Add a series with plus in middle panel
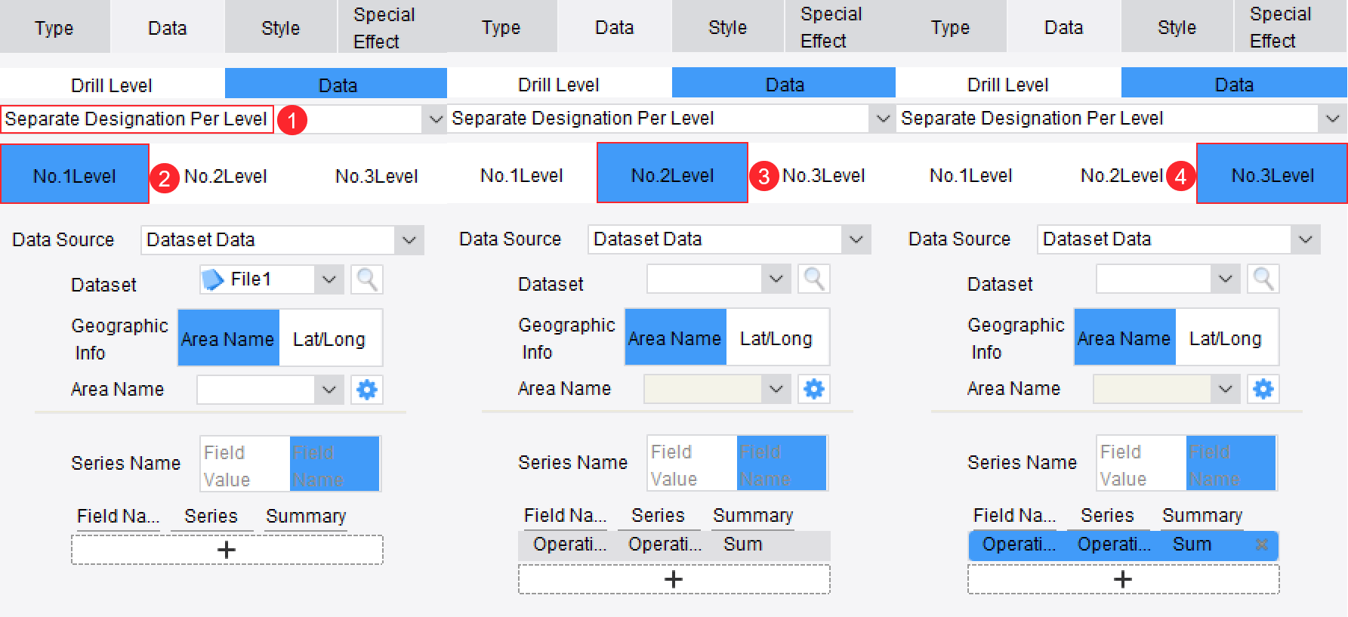The image size is (1348, 617). point(674,579)
